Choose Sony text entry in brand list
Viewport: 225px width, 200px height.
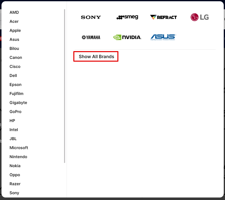click(14, 193)
